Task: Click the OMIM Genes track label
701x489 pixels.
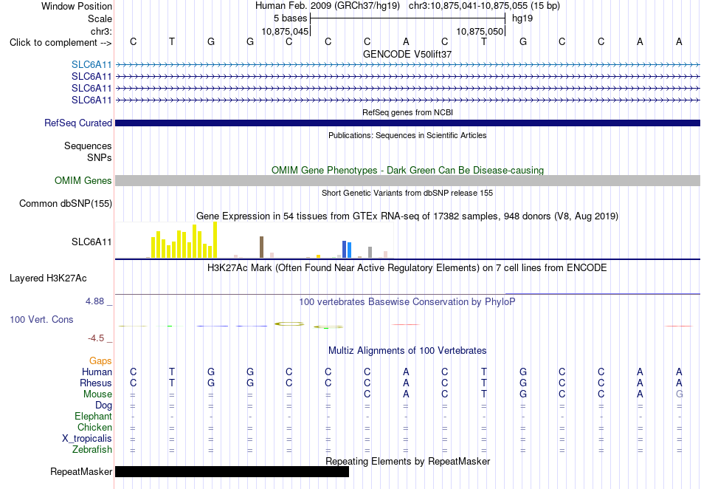Action: 83,181
